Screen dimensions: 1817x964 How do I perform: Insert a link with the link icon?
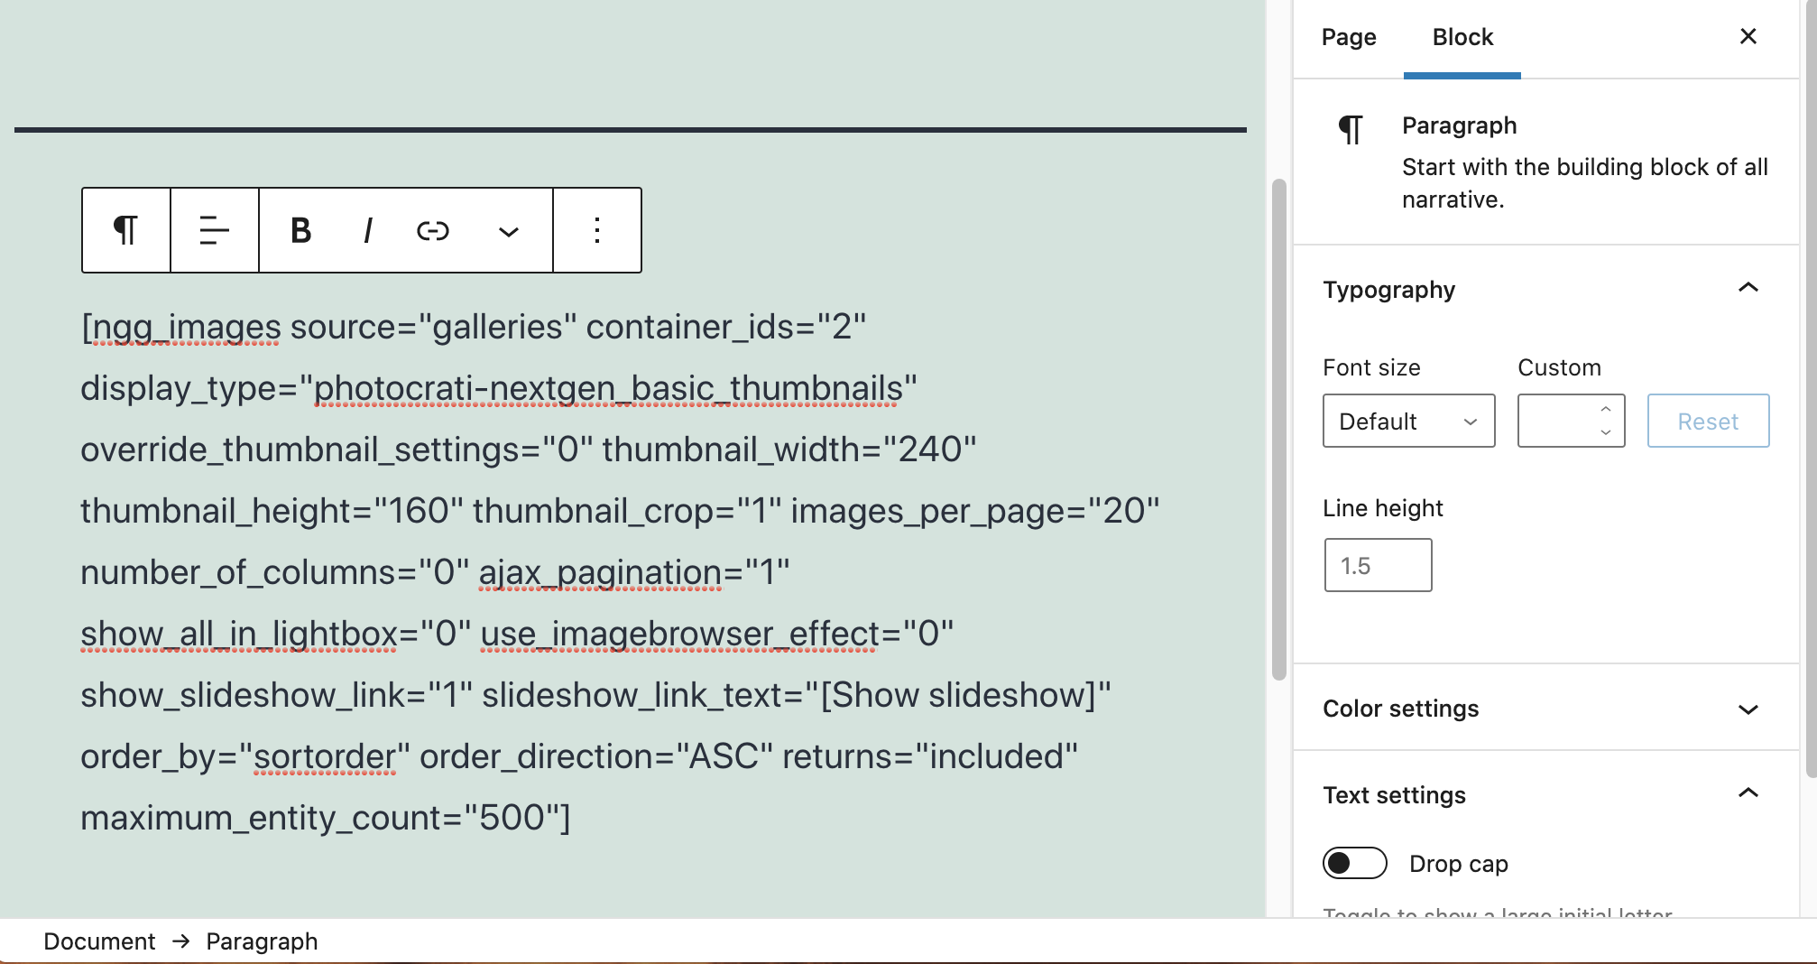[433, 230]
